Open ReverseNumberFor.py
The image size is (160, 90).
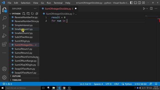click(x=26, y=17)
